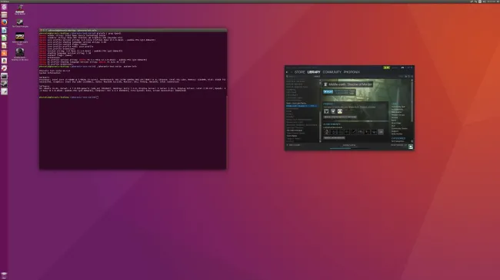Screen dimensions: 500x280
Task: Open View Friends List in Steam footer
Action: pos(399,145)
